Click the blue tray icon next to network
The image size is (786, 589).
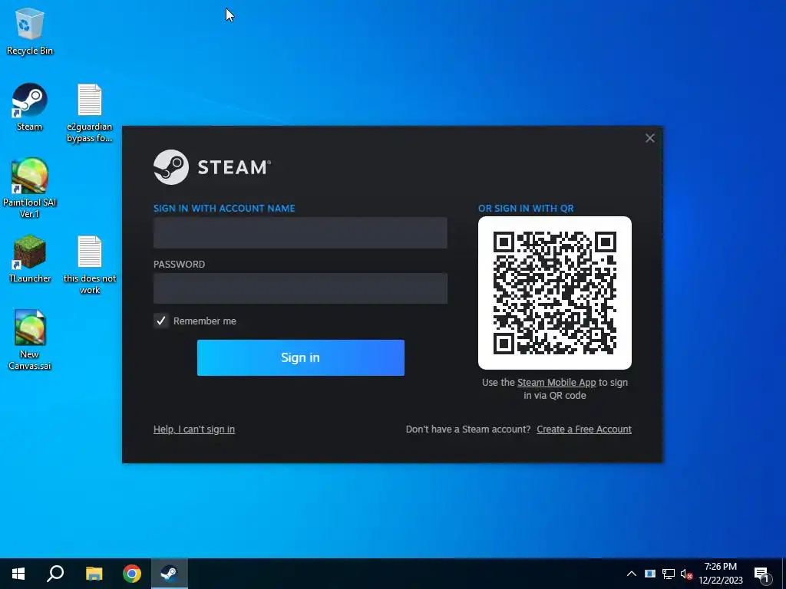point(650,574)
